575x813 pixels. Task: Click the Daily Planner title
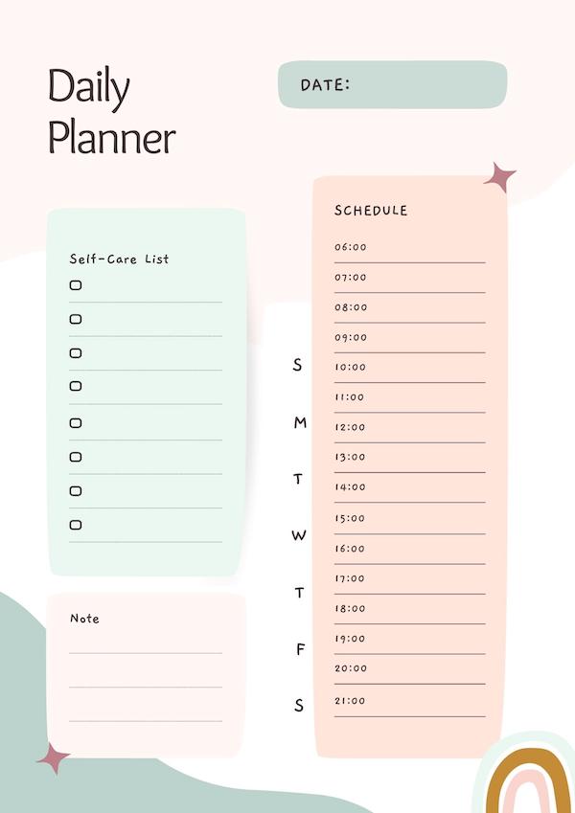click(x=111, y=111)
